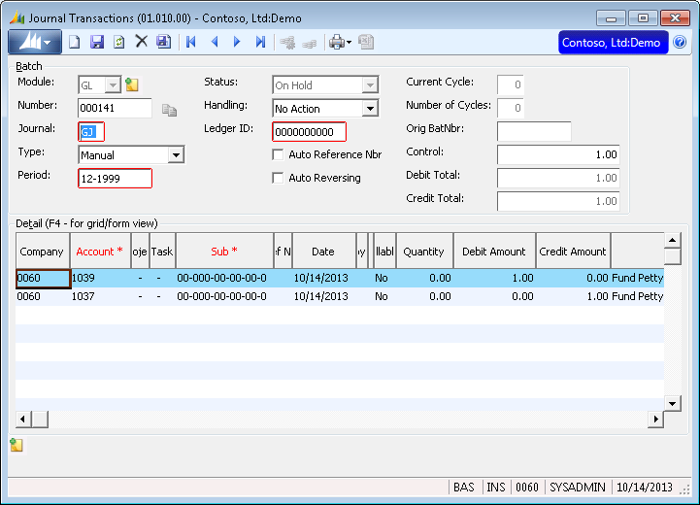Click the grayed export toolbar icon
700x505 pixels.
coord(366,43)
